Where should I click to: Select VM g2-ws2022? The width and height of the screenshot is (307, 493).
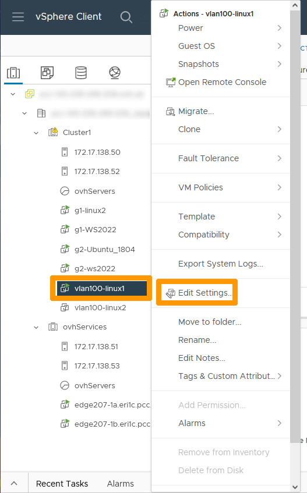click(95, 268)
